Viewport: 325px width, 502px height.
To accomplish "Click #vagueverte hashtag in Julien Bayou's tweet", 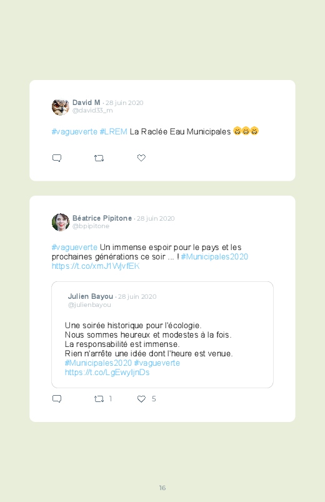I will [157, 363].
